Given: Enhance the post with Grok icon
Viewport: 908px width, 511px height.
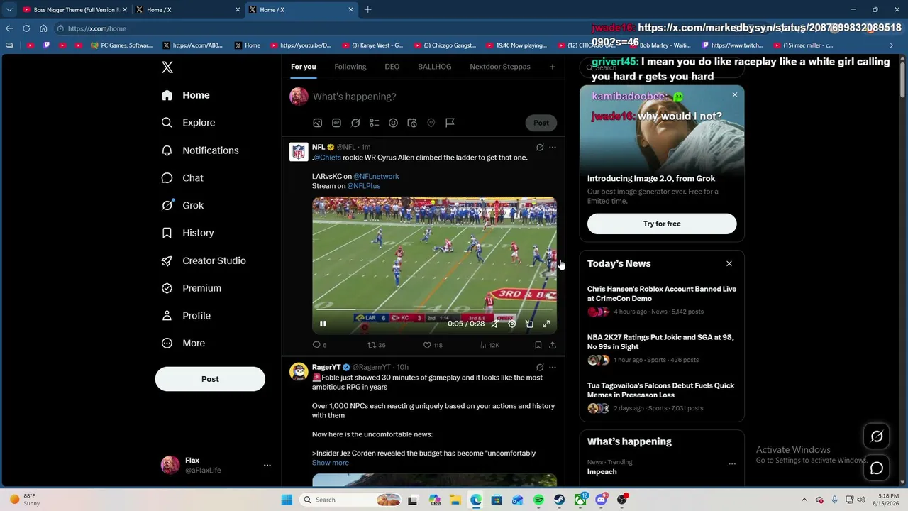Looking at the screenshot, I should (x=355, y=123).
